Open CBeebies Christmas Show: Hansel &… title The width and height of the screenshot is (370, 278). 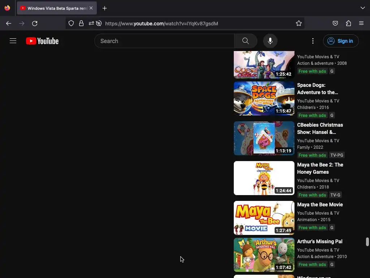(x=320, y=129)
